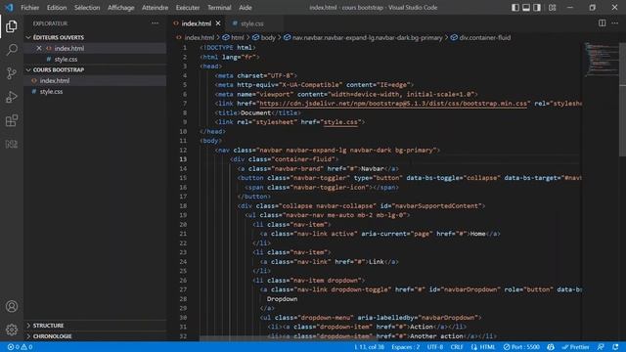Image resolution: width=626 pixels, height=352 pixels.
Task: Open the Aide menu
Action: (246, 7)
